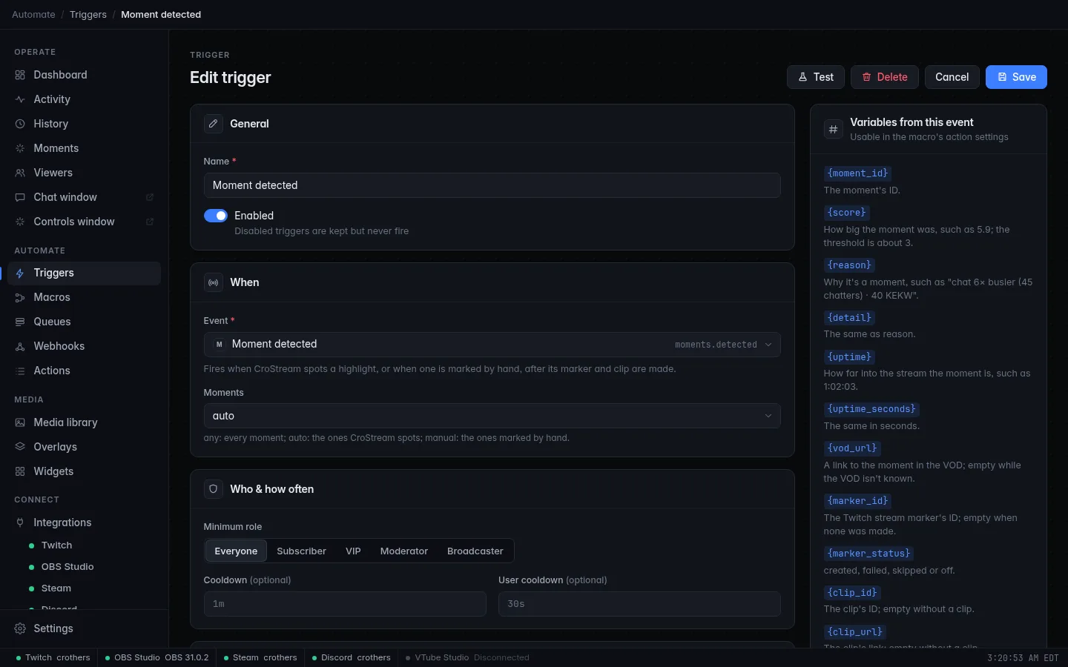Open the Overlays layers icon

coord(20,447)
